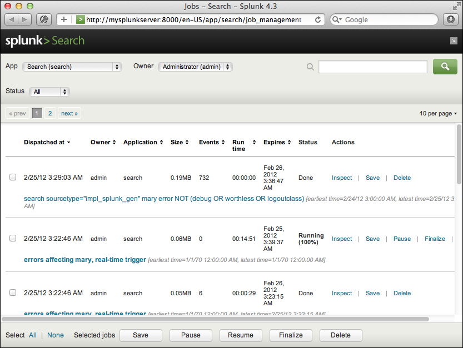
Task: Sort jobs by Owner column
Action: click(103, 142)
